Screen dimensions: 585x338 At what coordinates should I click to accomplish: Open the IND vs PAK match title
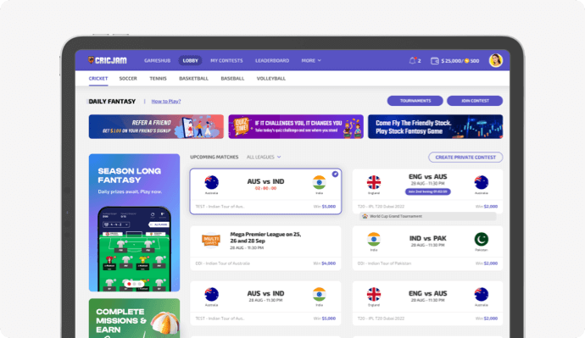click(427, 239)
